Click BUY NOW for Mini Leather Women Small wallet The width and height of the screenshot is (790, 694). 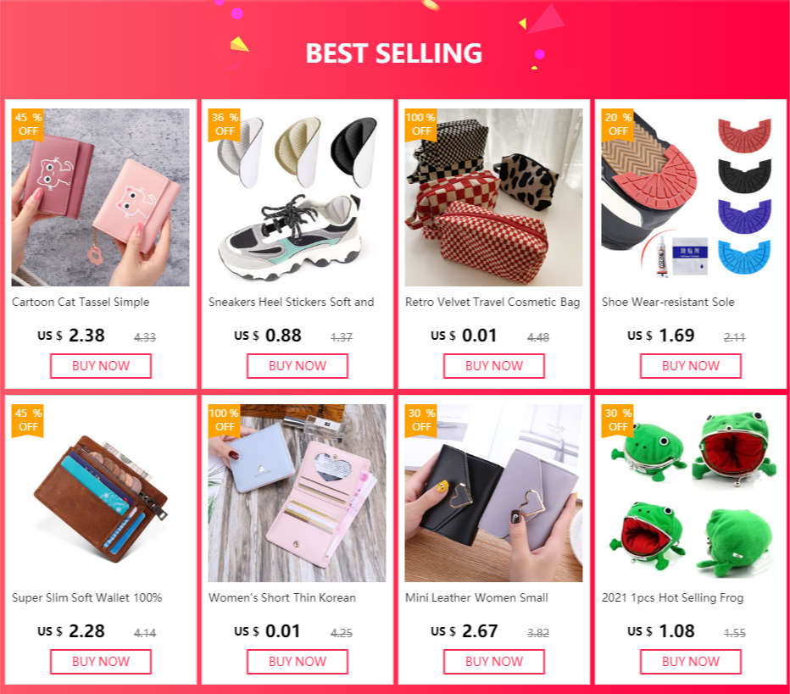(x=493, y=661)
